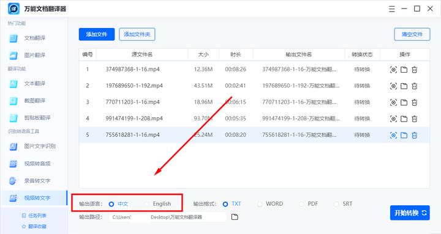
Task: Select English output language radio
Action: [x=146, y=204]
